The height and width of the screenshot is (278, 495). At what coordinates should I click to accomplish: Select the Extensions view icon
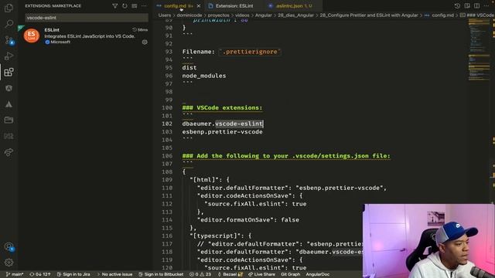tap(9, 72)
